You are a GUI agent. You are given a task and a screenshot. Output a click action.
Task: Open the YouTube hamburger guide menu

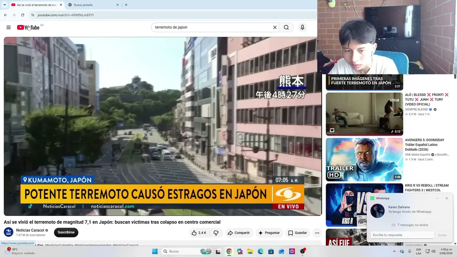(9, 27)
